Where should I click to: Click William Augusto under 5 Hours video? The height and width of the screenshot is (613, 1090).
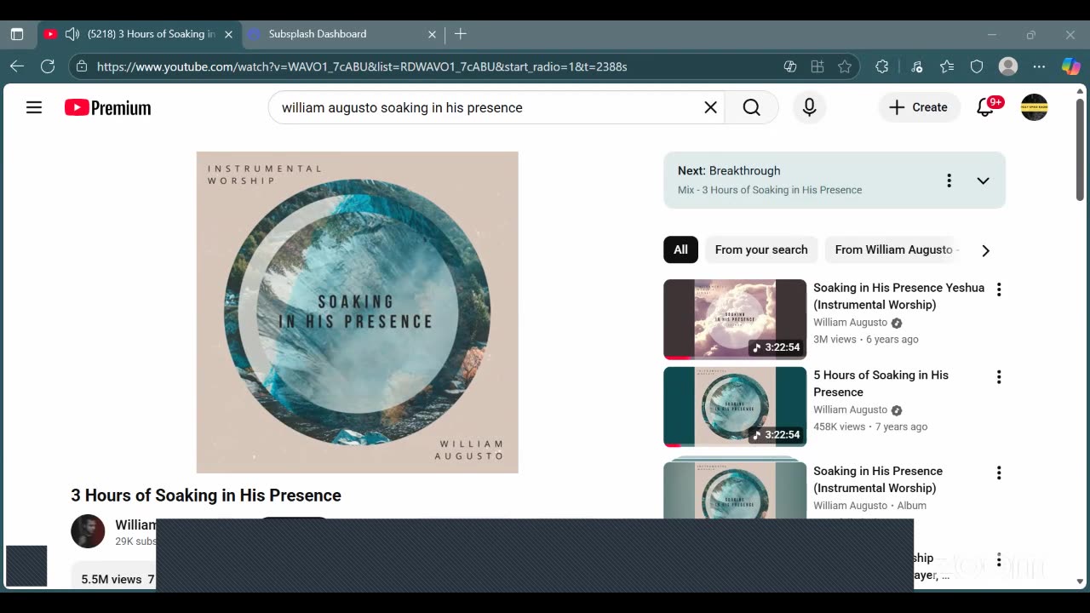point(850,410)
